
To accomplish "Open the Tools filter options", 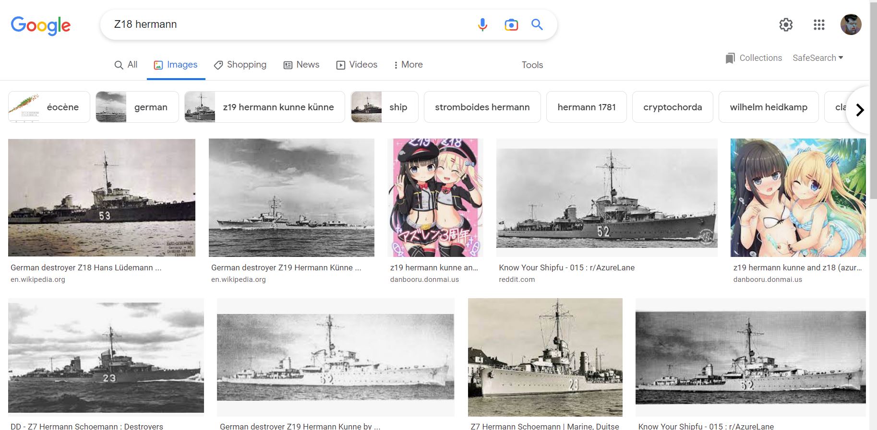I will (532, 65).
